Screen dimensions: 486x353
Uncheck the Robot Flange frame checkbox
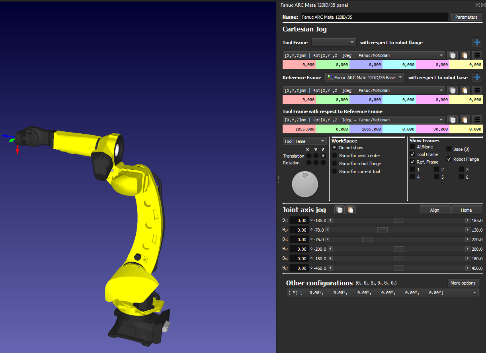coord(449,159)
